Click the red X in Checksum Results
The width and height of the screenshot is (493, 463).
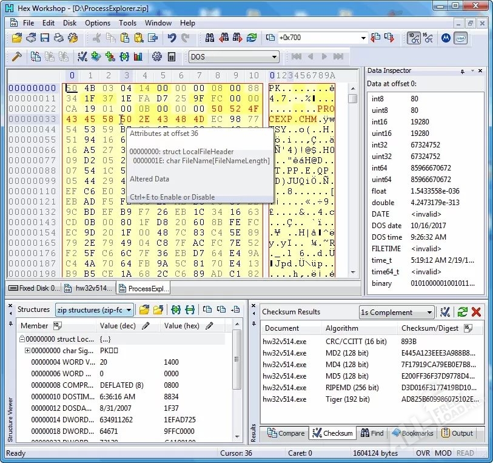pyautogui.click(x=476, y=312)
